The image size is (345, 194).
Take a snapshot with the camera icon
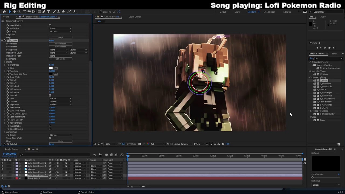(140, 144)
